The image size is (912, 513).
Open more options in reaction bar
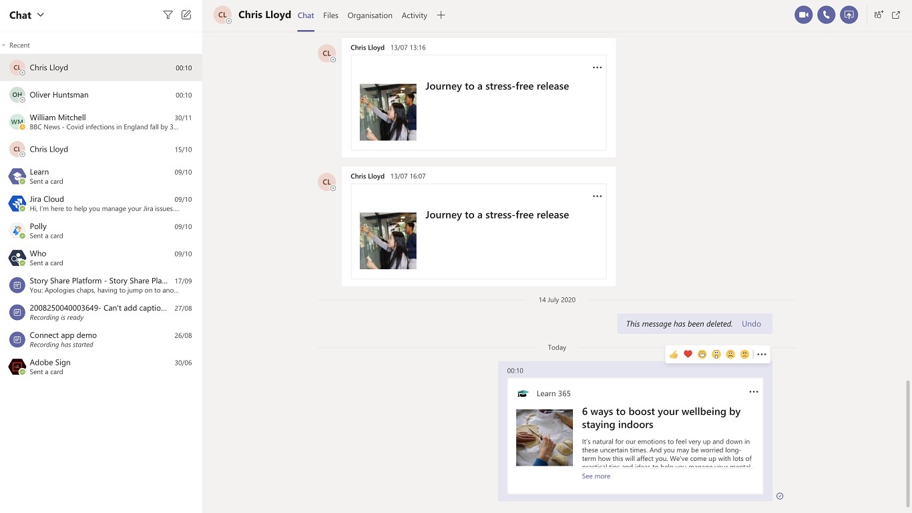click(x=762, y=354)
